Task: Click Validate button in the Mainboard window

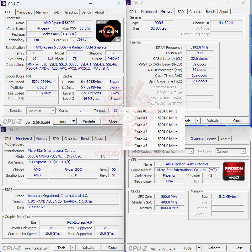Action: pyautogui.click(x=88, y=248)
